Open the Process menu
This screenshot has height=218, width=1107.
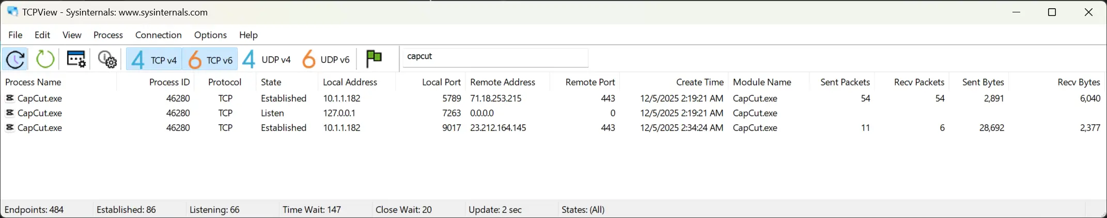pyautogui.click(x=108, y=35)
